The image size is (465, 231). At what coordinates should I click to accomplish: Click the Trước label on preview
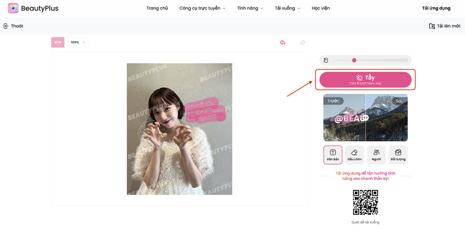pos(333,101)
